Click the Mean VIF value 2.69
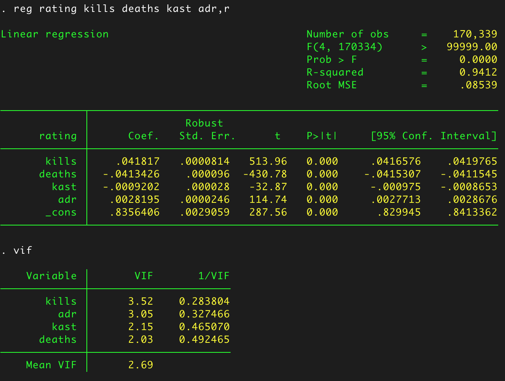 click(141, 365)
